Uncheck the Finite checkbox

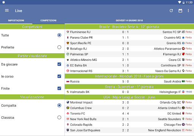click(59, 88)
